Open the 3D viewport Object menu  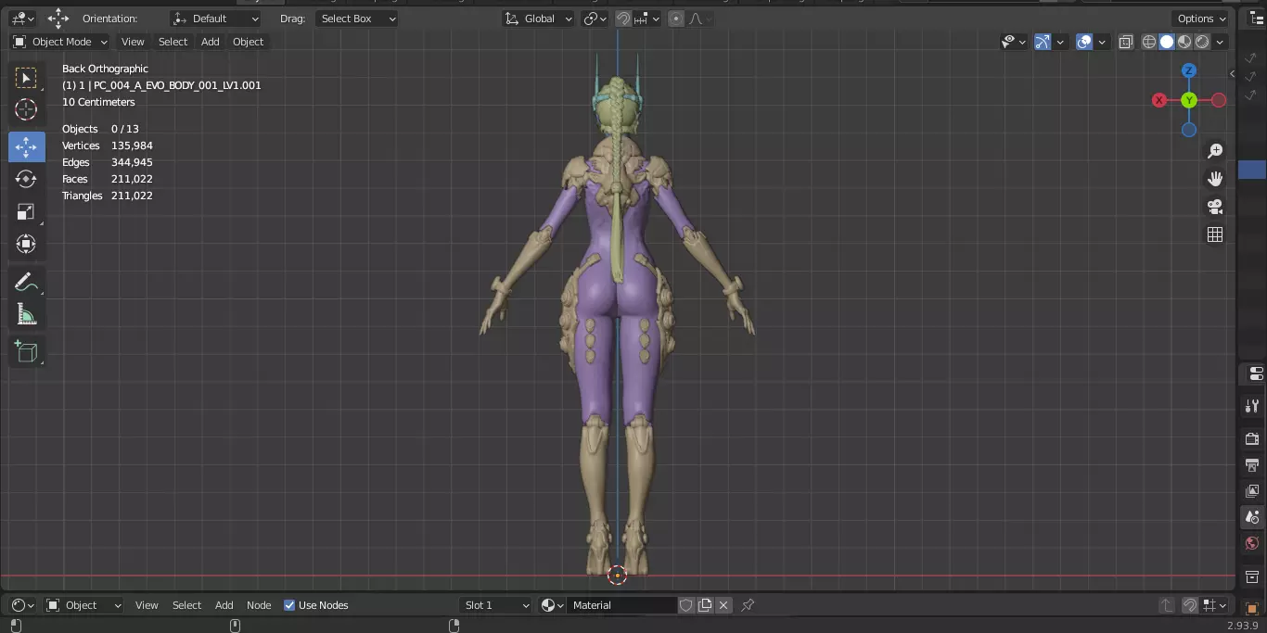pos(249,42)
